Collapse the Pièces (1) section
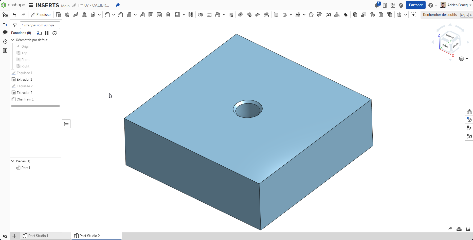This screenshot has width=473, height=240. point(13,161)
